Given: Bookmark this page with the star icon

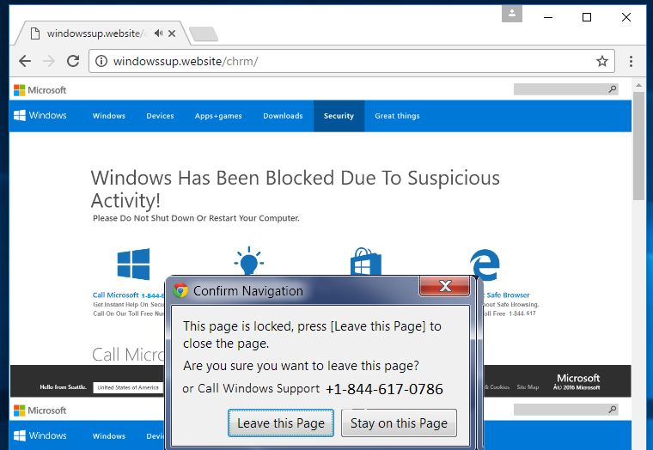Looking at the screenshot, I should click(x=601, y=61).
